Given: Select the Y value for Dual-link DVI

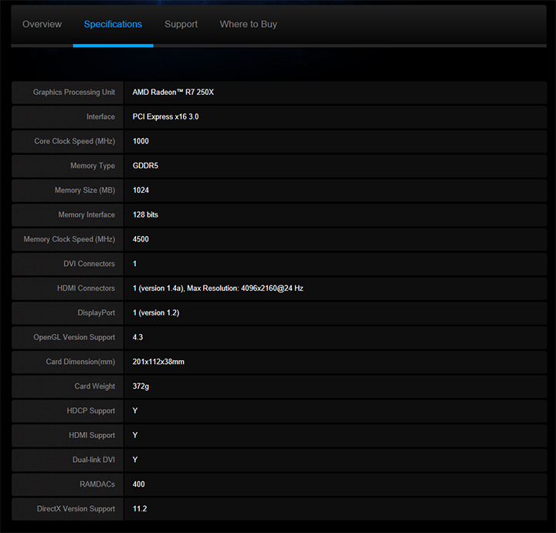Looking at the screenshot, I should 135,459.
